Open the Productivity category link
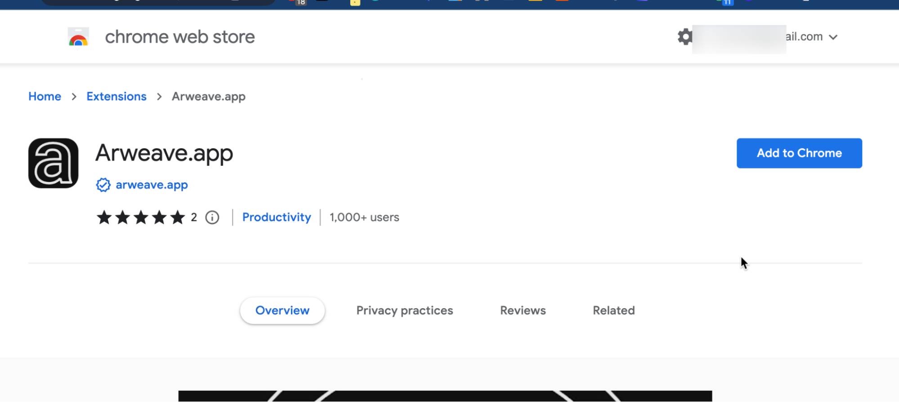The image size is (899, 402). click(277, 217)
